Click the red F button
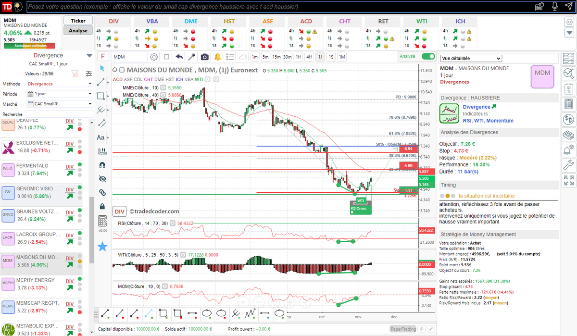577x336 pixels. pos(102,56)
